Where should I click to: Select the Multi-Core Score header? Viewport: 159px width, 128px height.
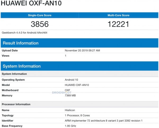pos(118,15)
